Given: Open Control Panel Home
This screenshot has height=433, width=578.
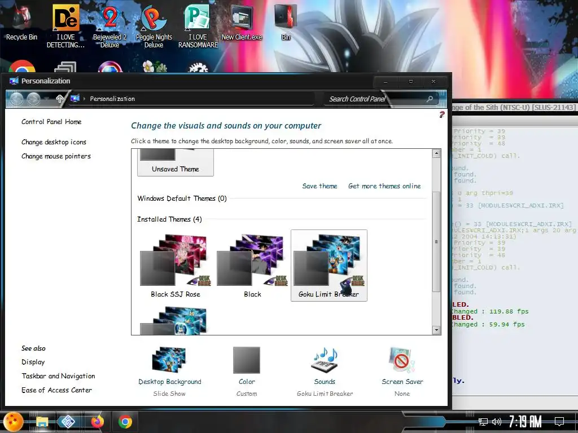Looking at the screenshot, I should 51,122.
